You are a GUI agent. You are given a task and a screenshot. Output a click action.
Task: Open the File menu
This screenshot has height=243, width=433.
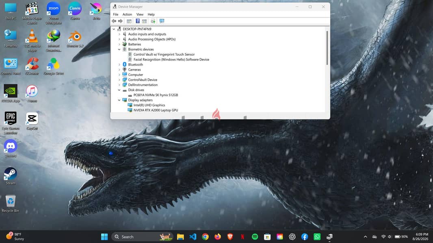point(115,14)
